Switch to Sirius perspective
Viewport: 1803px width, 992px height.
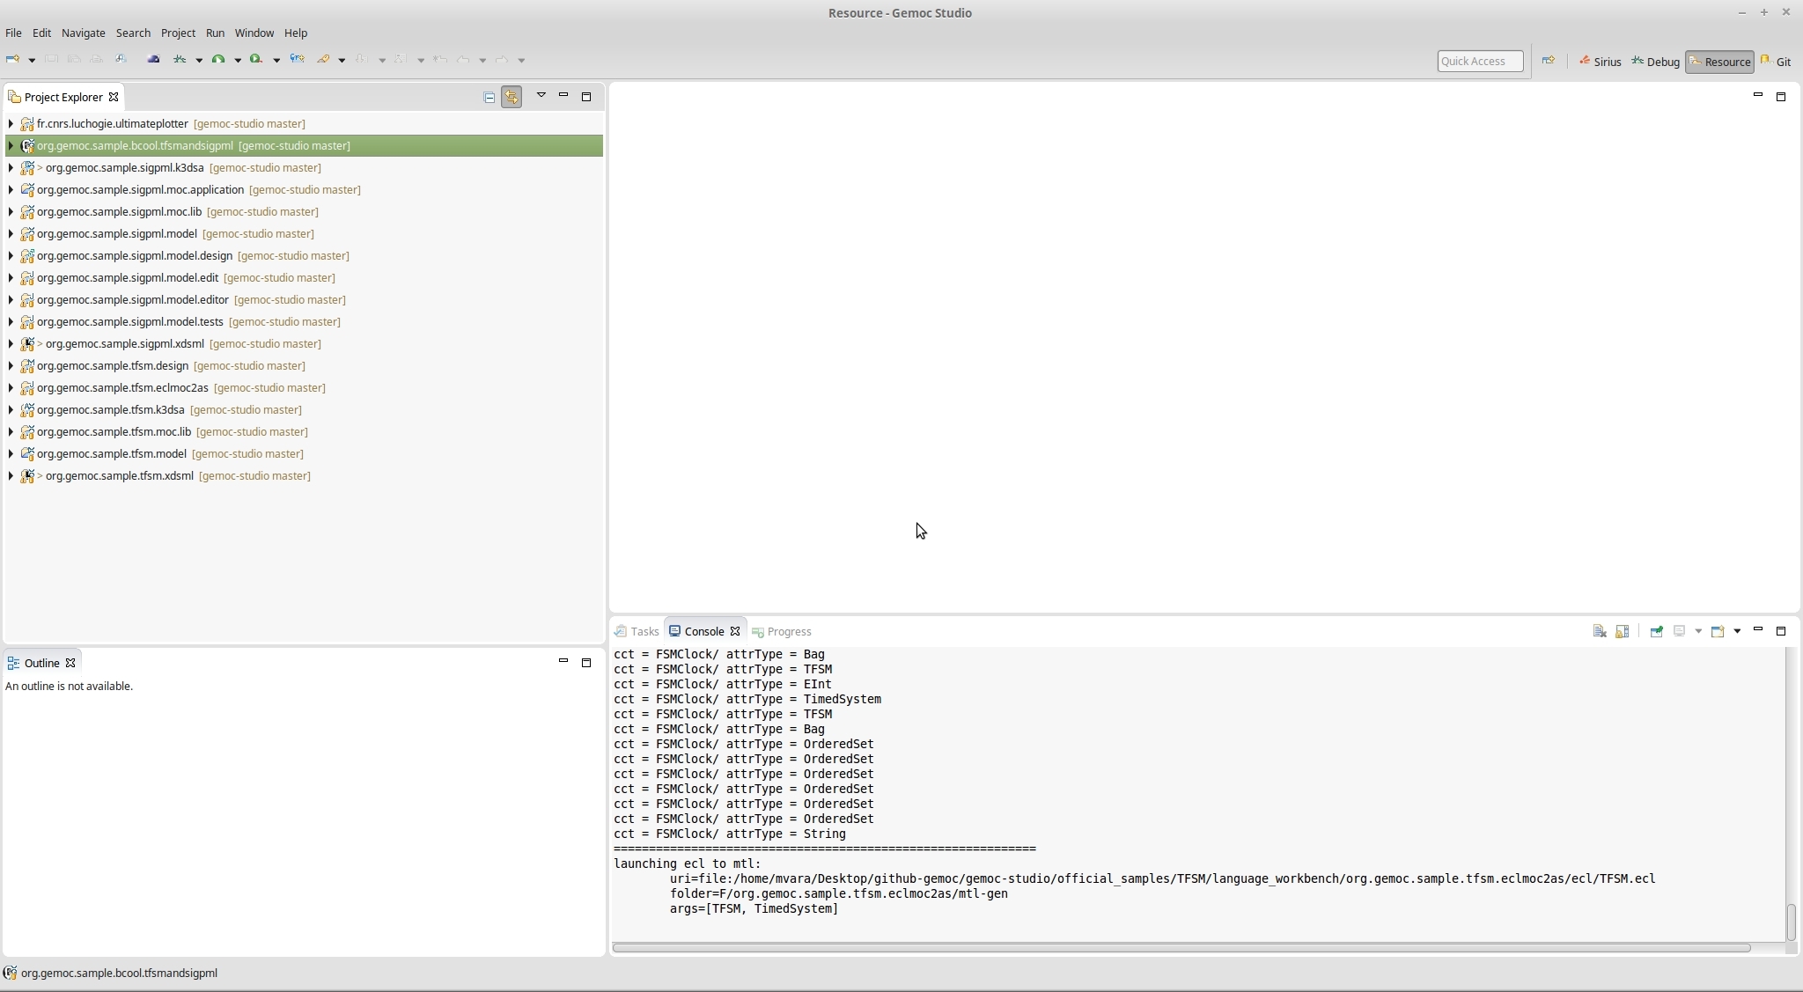tap(1600, 62)
